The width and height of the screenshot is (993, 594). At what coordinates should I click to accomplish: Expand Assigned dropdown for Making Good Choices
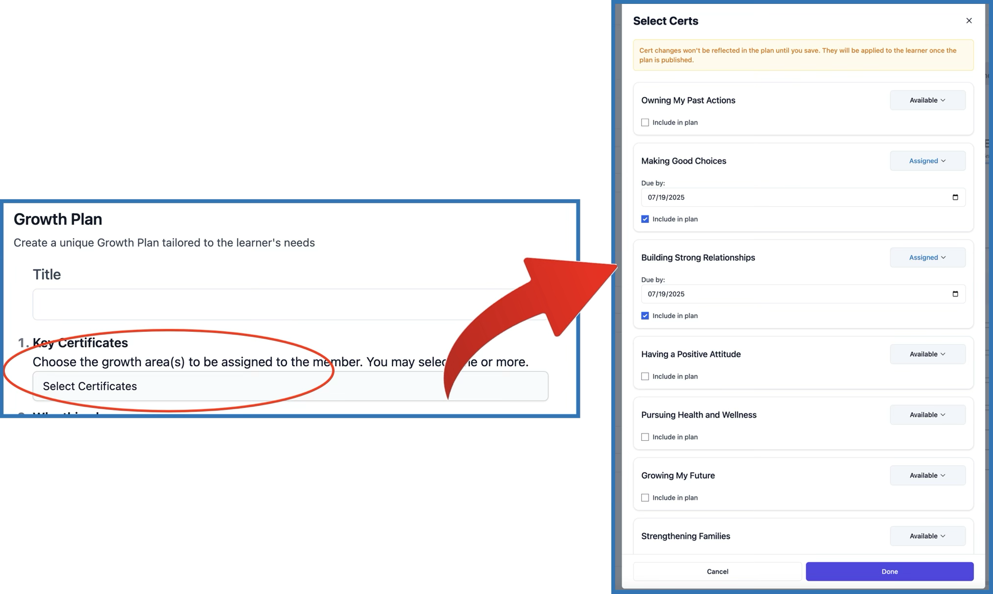[x=927, y=161]
